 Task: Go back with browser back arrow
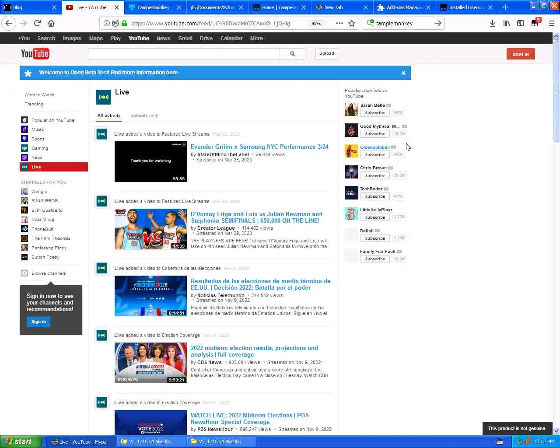pos(9,23)
